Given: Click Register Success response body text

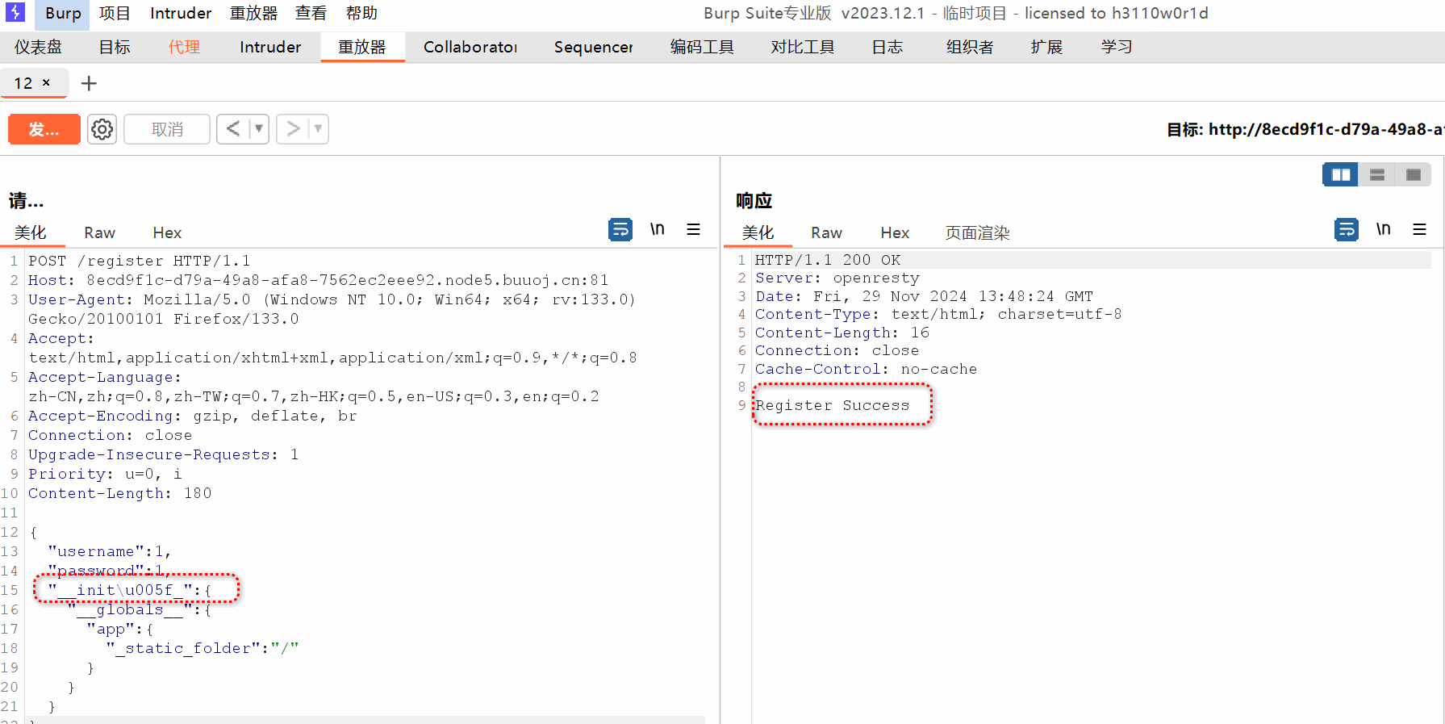Looking at the screenshot, I should coord(833,405).
